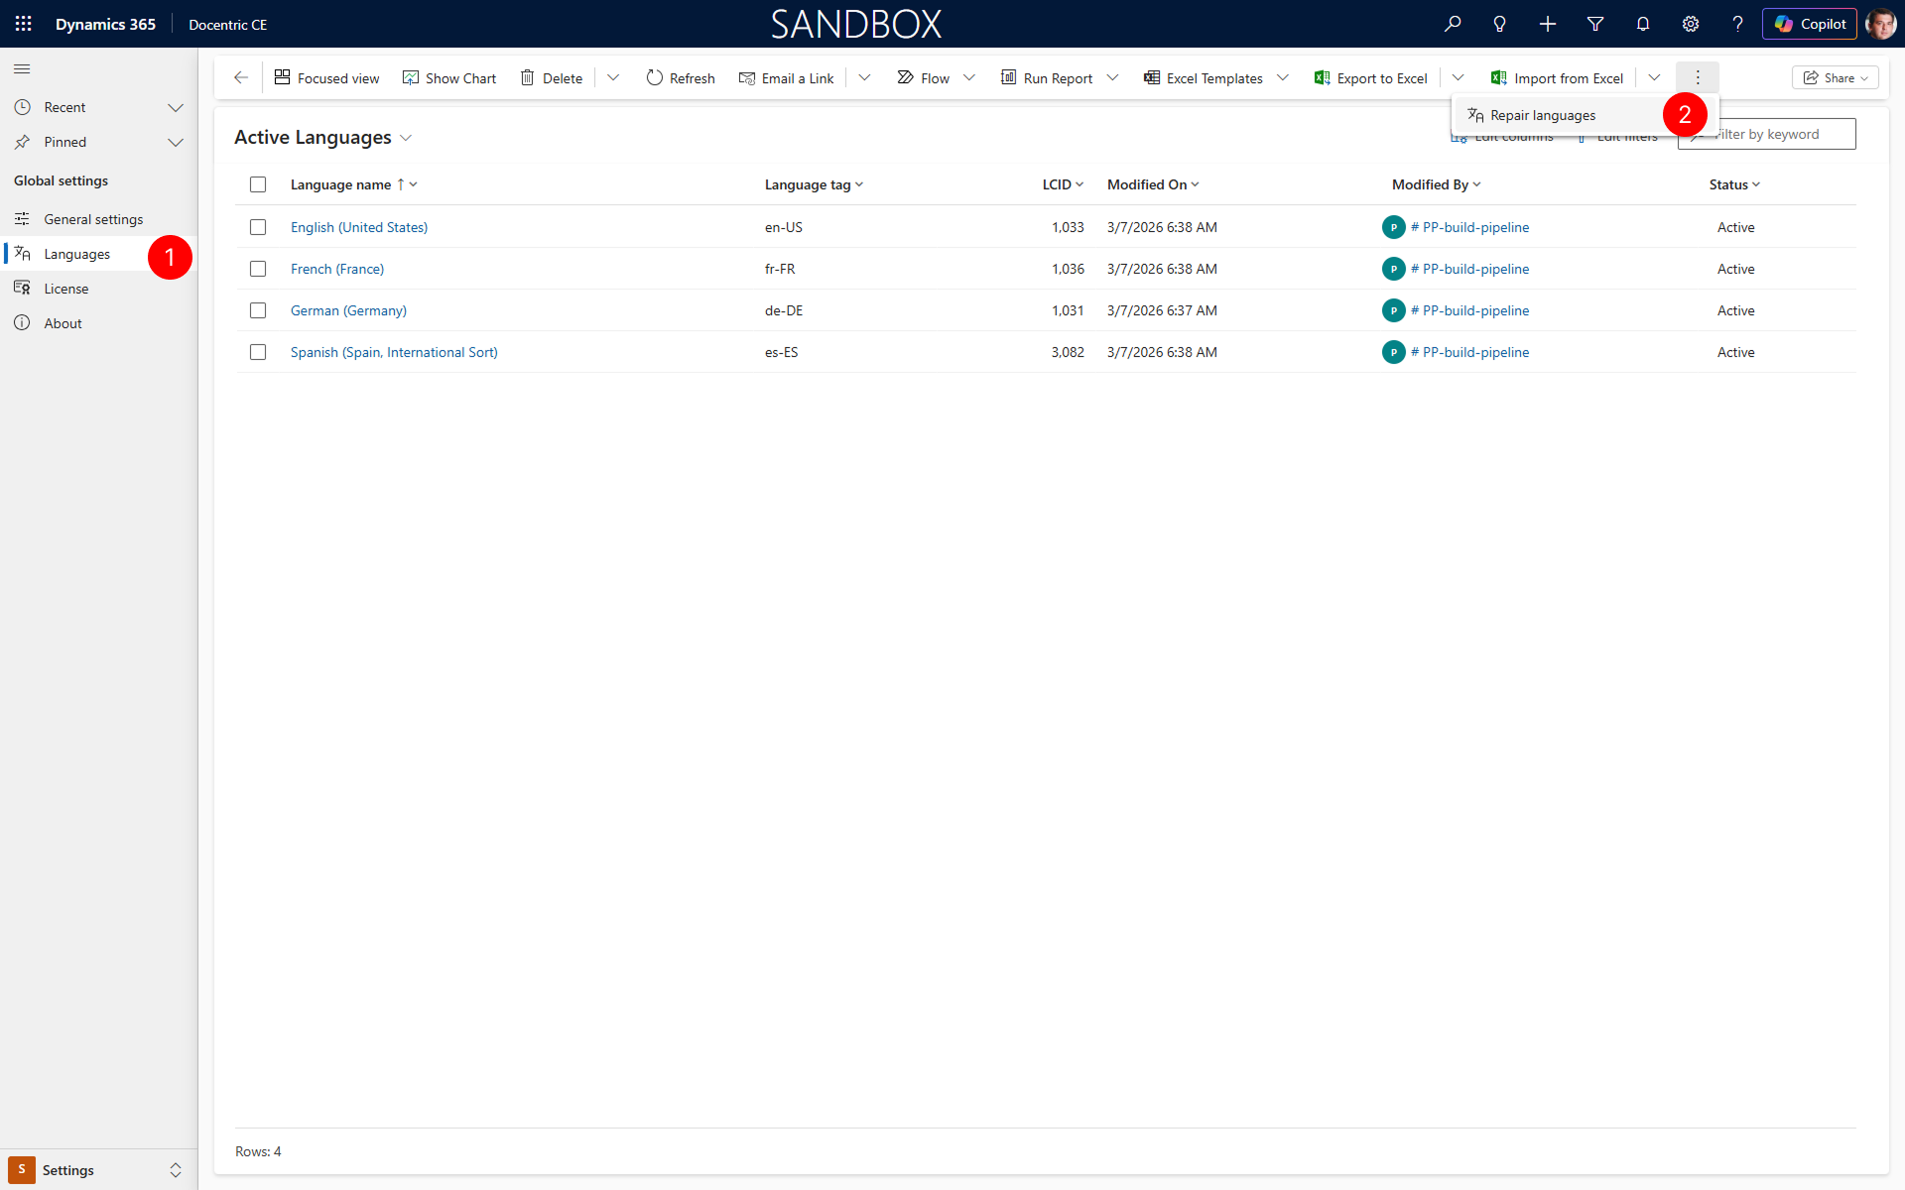Click Run Report in the toolbar
This screenshot has height=1190, width=1905.
(1047, 77)
